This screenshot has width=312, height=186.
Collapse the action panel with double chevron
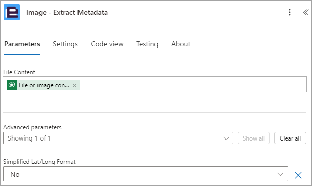click(306, 12)
